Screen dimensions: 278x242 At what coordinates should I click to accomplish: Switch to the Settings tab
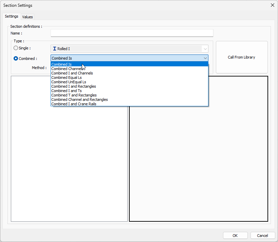pos(12,16)
